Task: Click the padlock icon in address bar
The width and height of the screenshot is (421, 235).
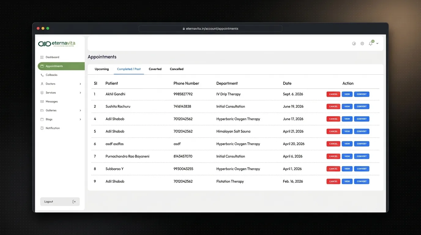Action: pyautogui.click(x=184, y=29)
